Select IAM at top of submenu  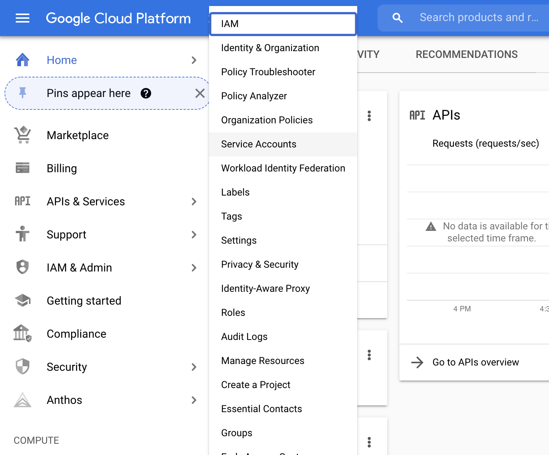coord(282,24)
